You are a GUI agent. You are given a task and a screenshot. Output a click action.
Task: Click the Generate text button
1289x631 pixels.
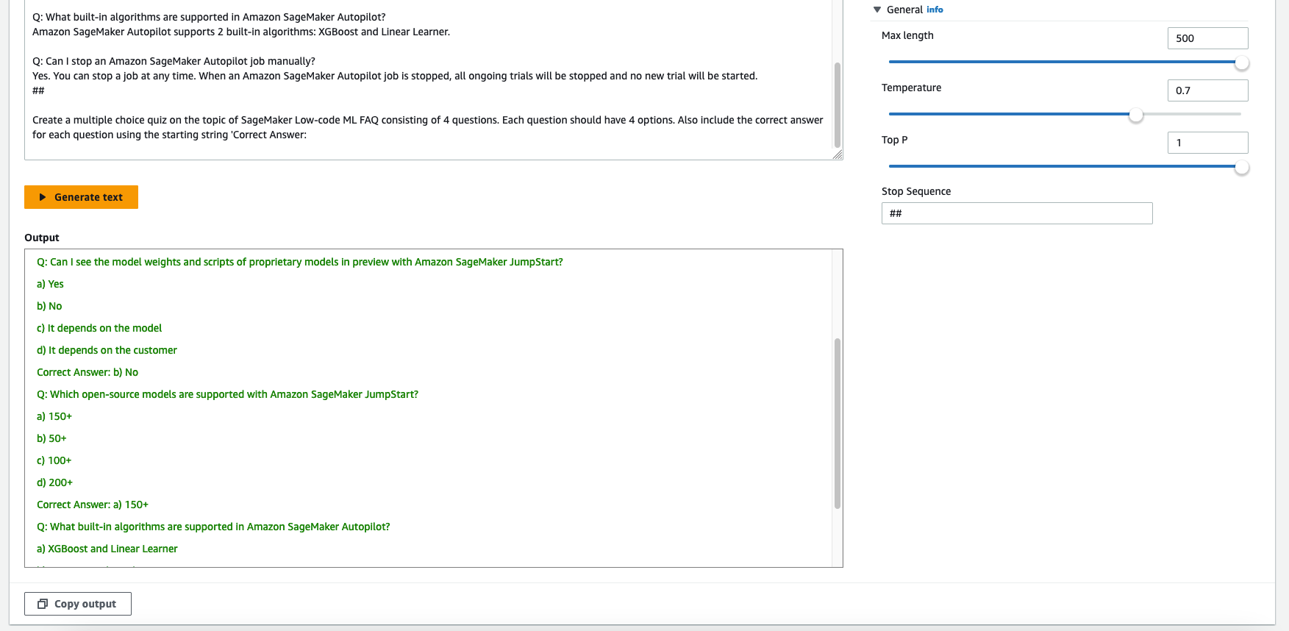click(x=81, y=197)
